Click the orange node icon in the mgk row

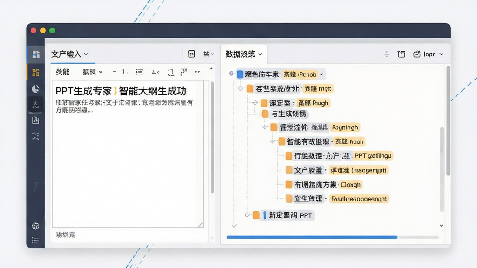click(x=250, y=88)
